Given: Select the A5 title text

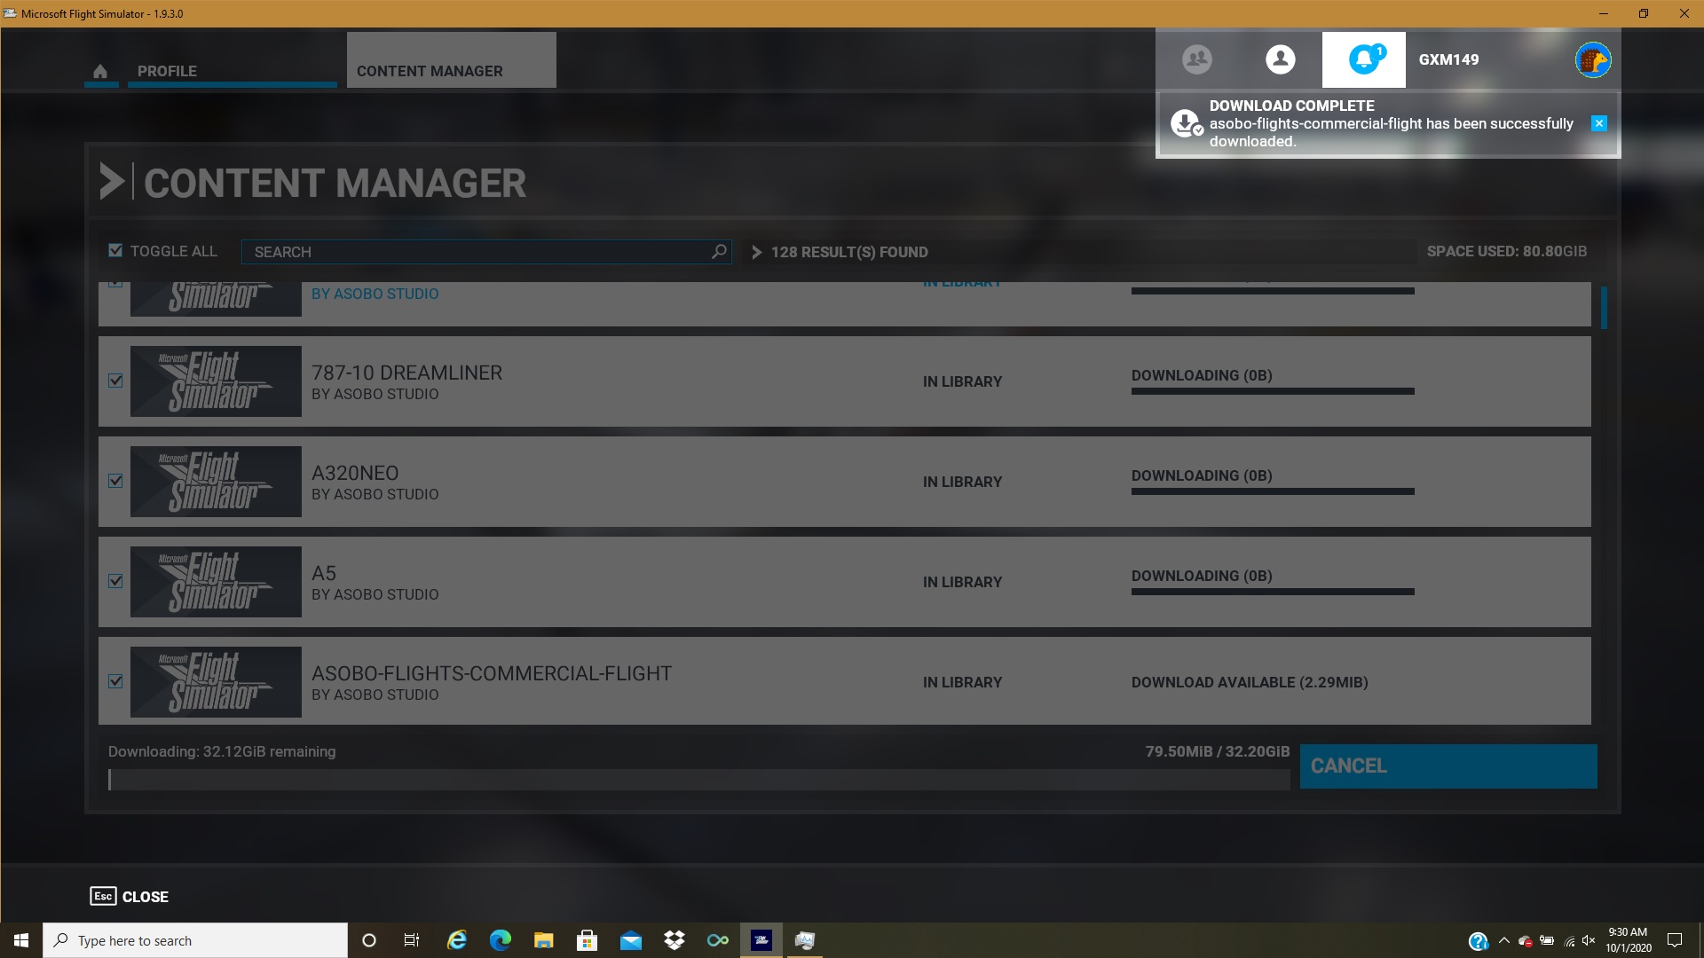Looking at the screenshot, I should [324, 573].
